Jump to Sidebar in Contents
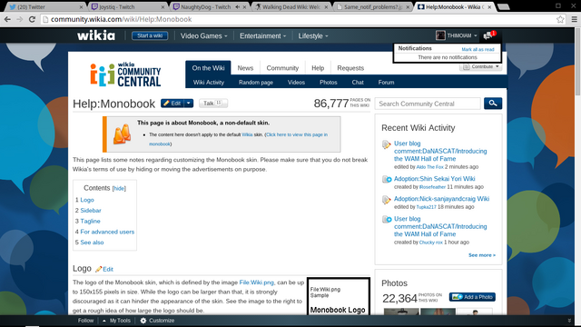581x327 pixels. click(91, 210)
